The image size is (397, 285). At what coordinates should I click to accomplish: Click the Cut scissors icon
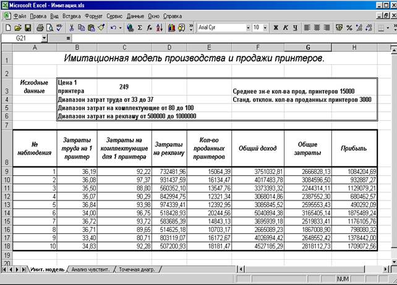[x=72, y=28]
